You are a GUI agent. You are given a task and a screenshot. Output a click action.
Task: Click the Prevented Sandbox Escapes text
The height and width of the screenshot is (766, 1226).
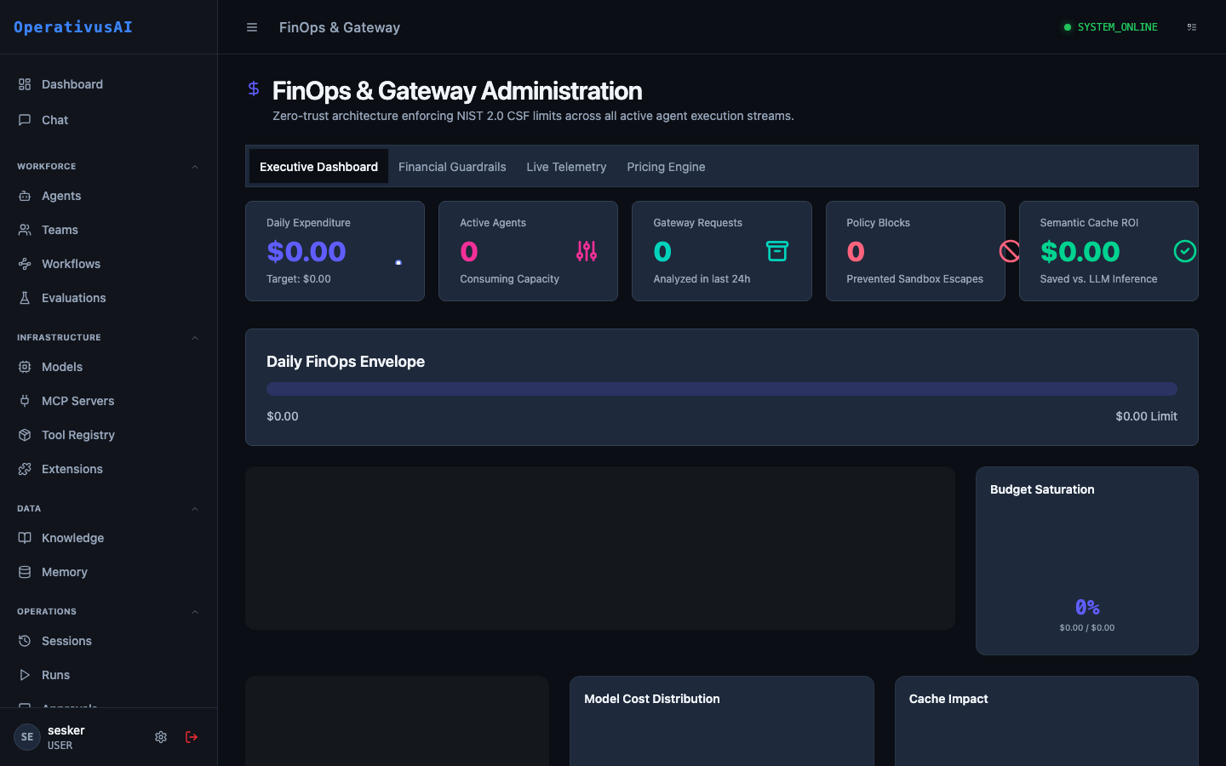point(914,279)
